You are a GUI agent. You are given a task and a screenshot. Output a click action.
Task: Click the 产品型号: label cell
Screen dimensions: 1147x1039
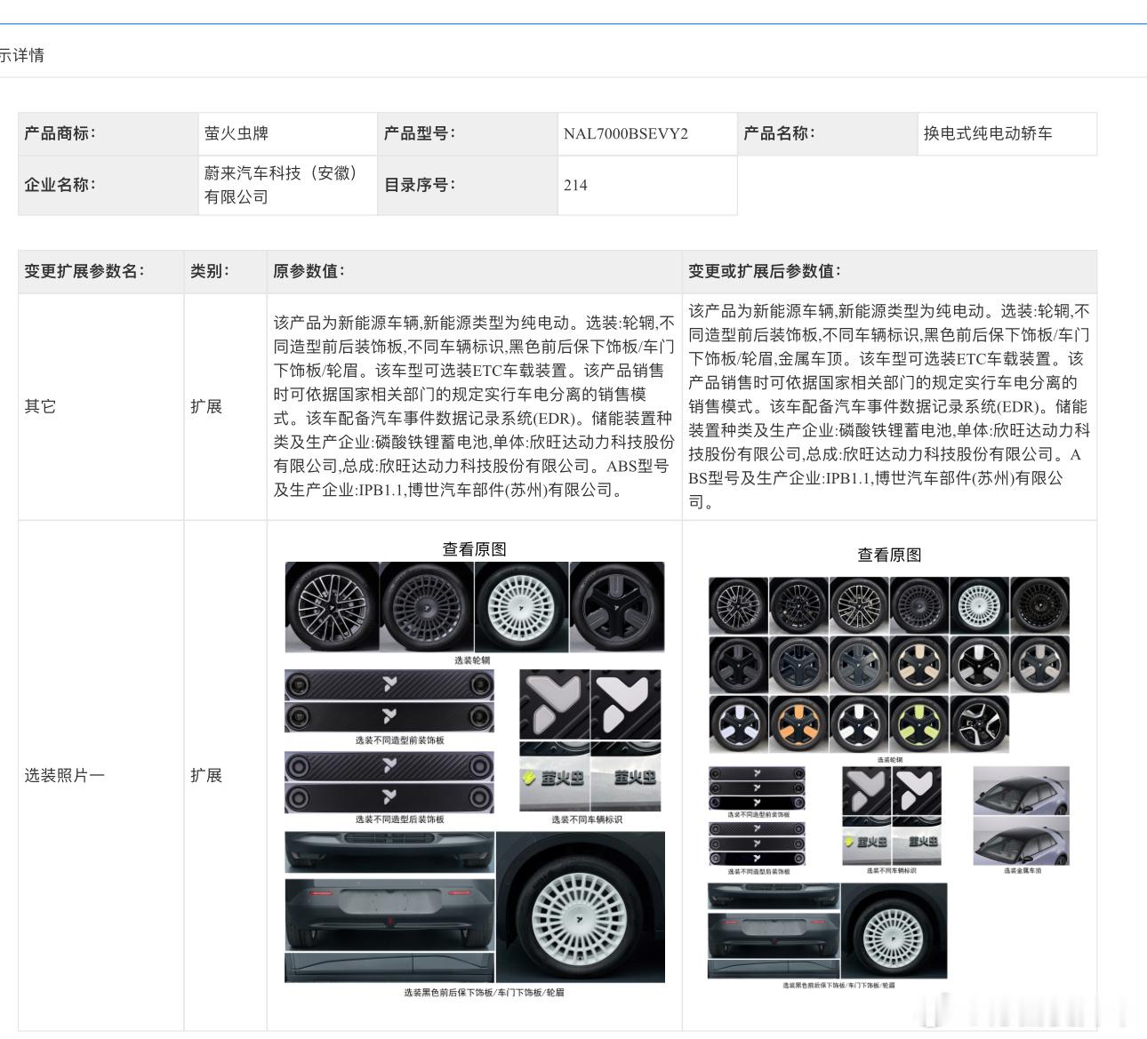click(x=467, y=133)
